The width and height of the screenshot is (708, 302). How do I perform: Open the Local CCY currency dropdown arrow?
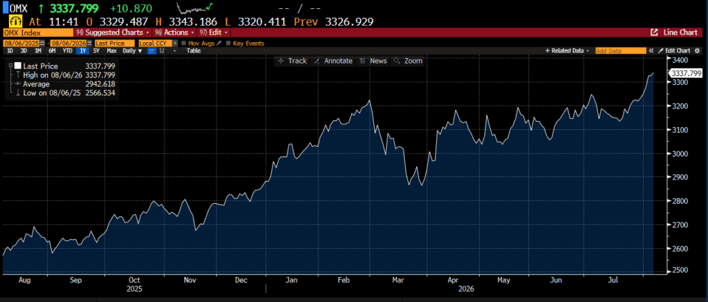(x=175, y=44)
